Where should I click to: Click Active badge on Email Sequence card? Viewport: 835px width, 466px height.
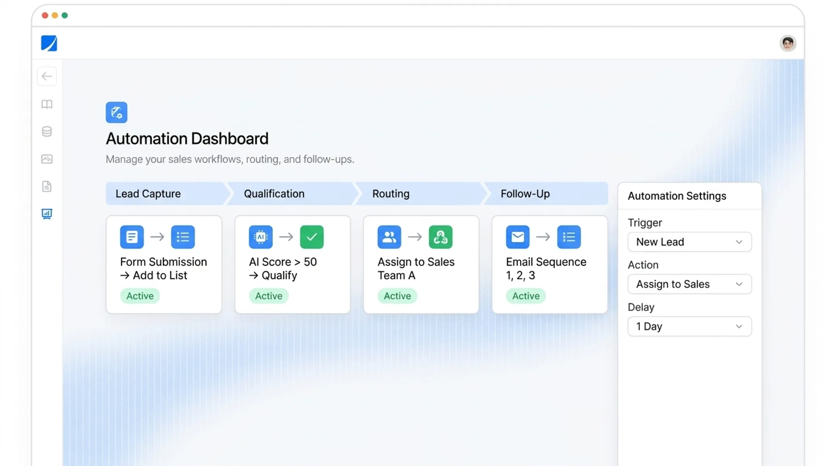pos(526,296)
